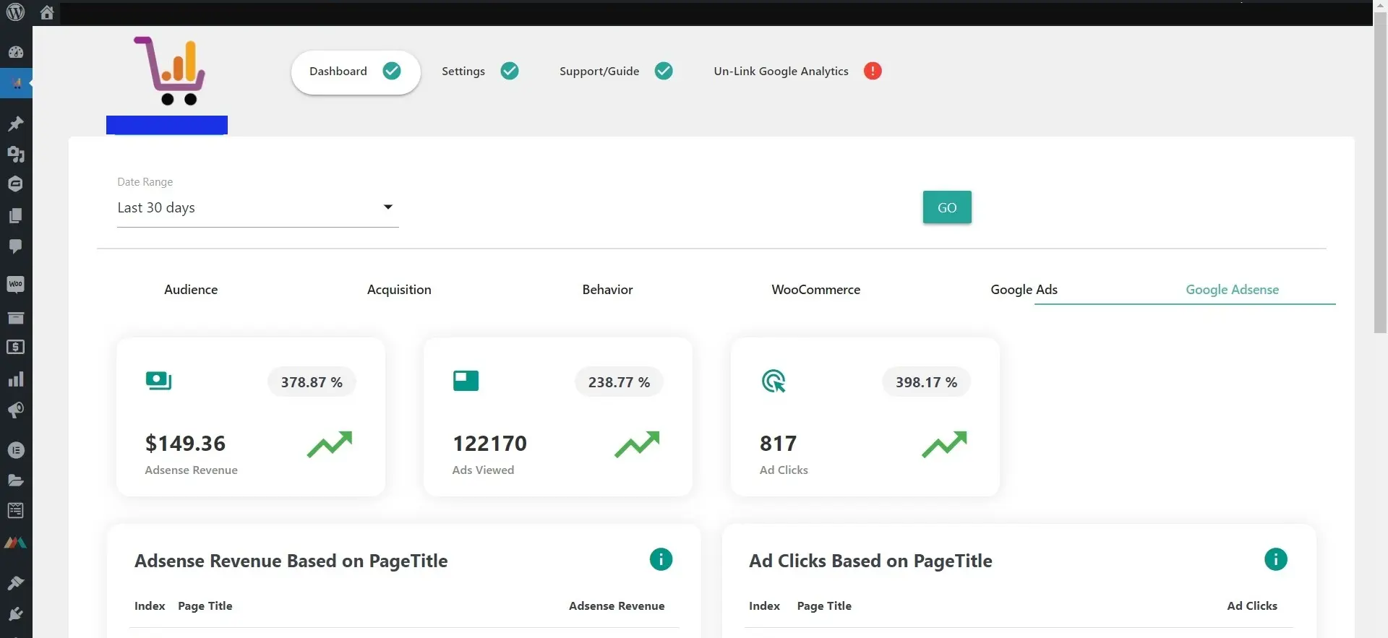The width and height of the screenshot is (1388, 638).
Task: Click the Ad Clicks cursor icon
Action: [x=774, y=381]
